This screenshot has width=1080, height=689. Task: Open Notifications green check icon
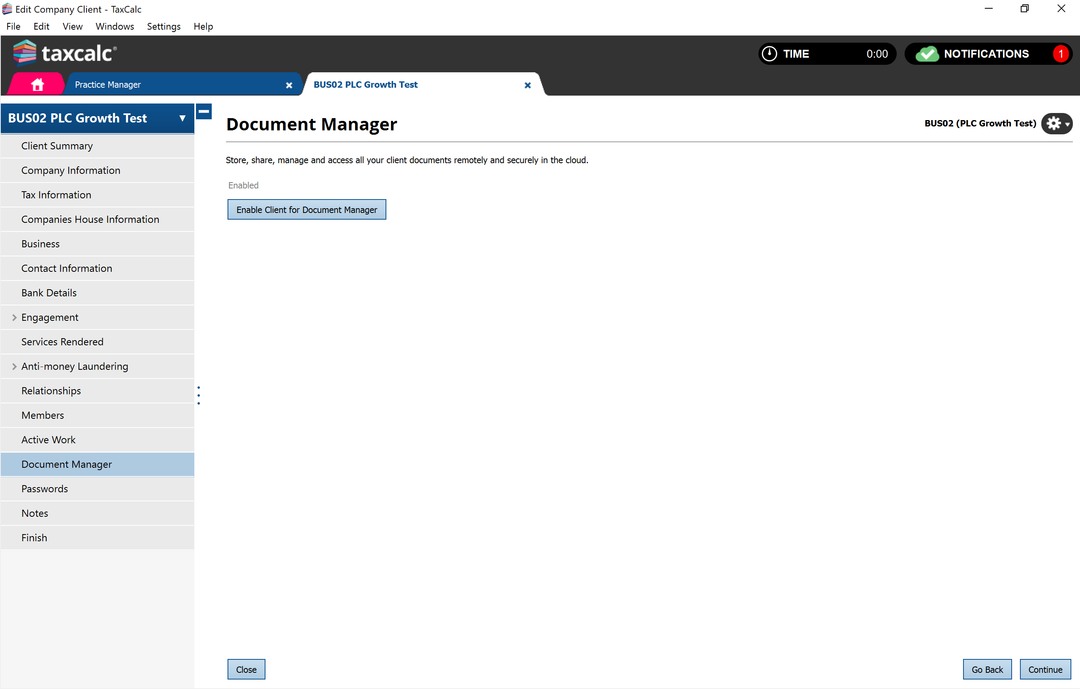pos(927,54)
